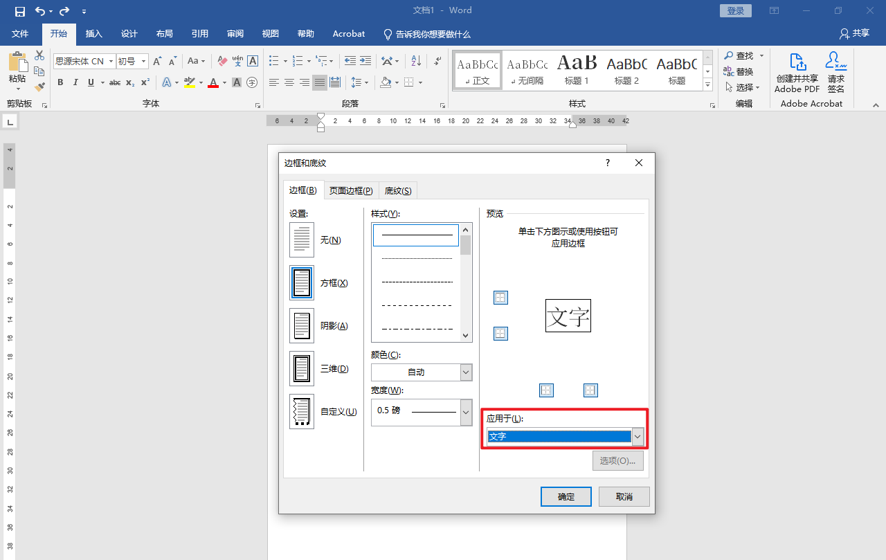Choose the 阴影 (Shadow) border setting icon
The height and width of the screenshot is (560, 886).
point(302,326)
